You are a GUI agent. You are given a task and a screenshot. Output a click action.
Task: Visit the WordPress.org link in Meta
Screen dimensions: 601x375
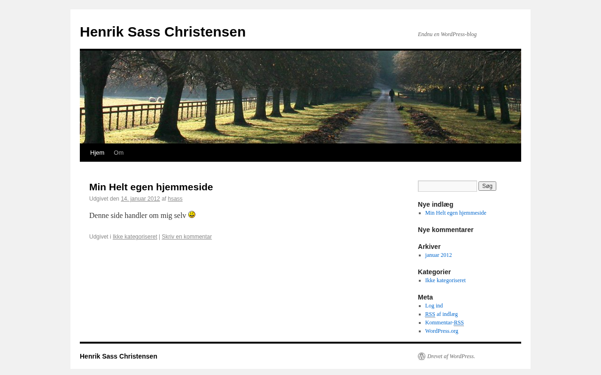coord(442,331)
